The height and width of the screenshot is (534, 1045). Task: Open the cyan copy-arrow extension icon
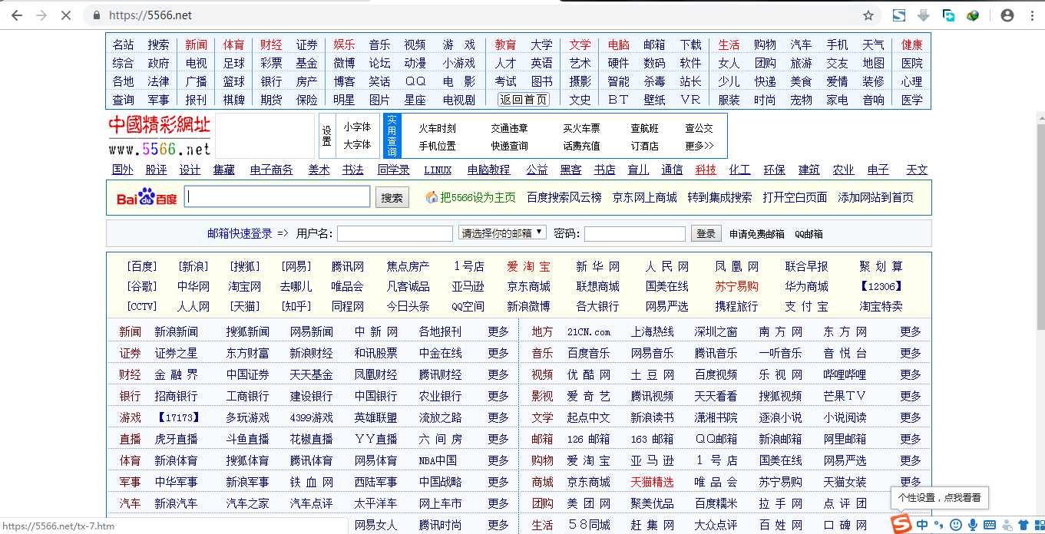point(948,15)
